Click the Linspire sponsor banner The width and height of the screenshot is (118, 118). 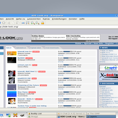point(109,68)
